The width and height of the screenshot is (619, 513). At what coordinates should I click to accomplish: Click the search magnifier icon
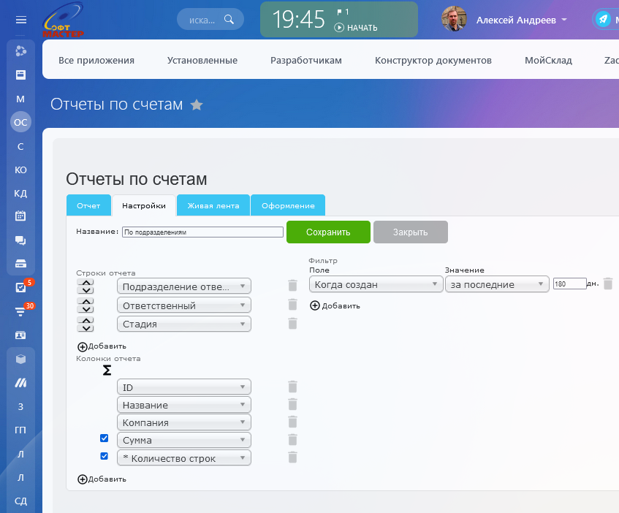tap(229, 19)
